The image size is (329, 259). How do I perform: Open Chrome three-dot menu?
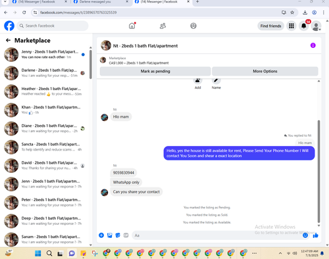tap(324, 12)
